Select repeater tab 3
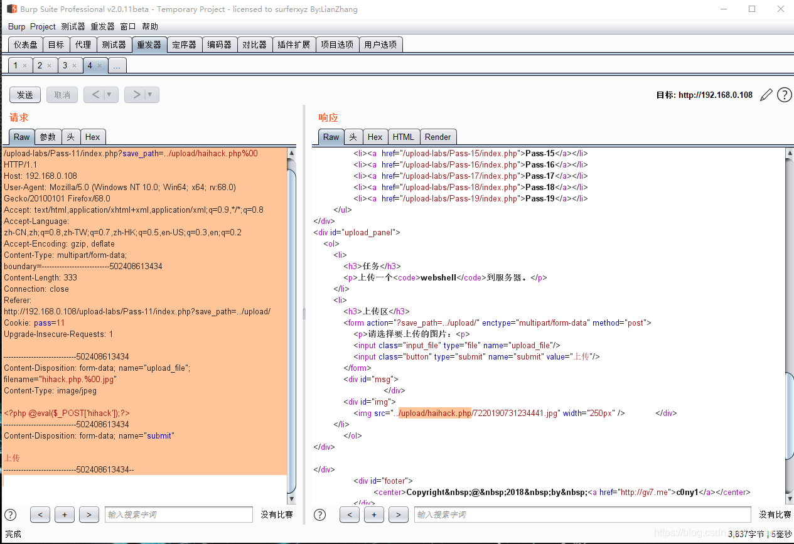Screen dimensions: 794x544 65,66
